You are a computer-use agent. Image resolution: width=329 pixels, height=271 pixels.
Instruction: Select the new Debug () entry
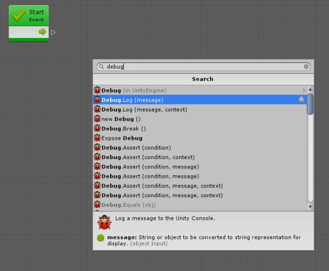[121, 119]
